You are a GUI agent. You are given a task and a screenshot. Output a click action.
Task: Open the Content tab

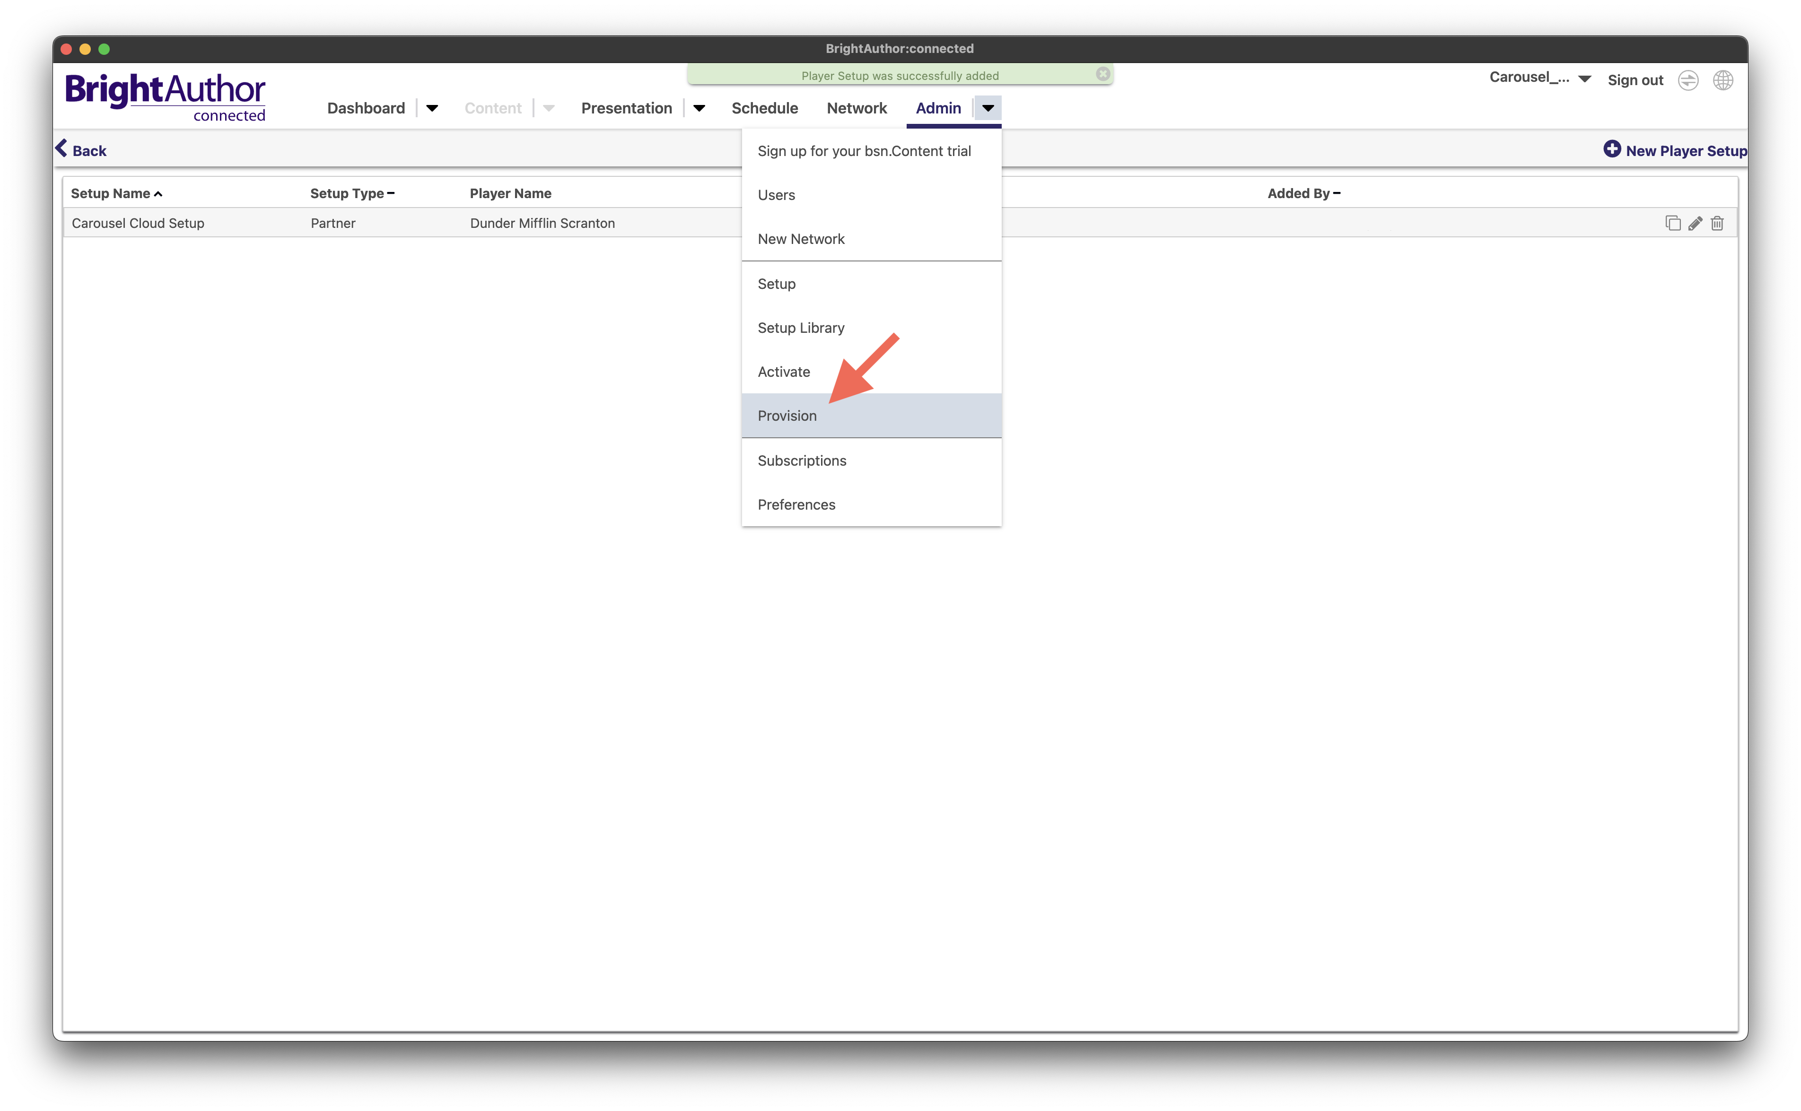click(492, 109)
